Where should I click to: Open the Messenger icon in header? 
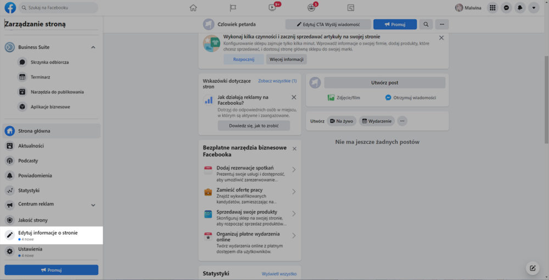click(506, 8)
